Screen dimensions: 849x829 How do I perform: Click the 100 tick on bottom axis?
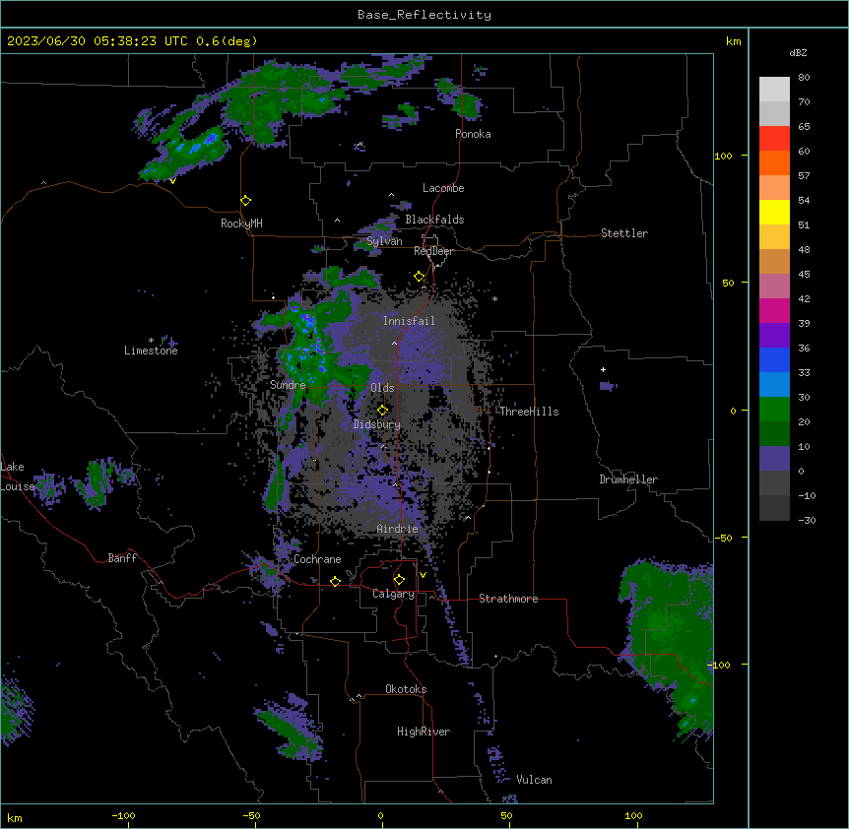(x=633, y=815)
